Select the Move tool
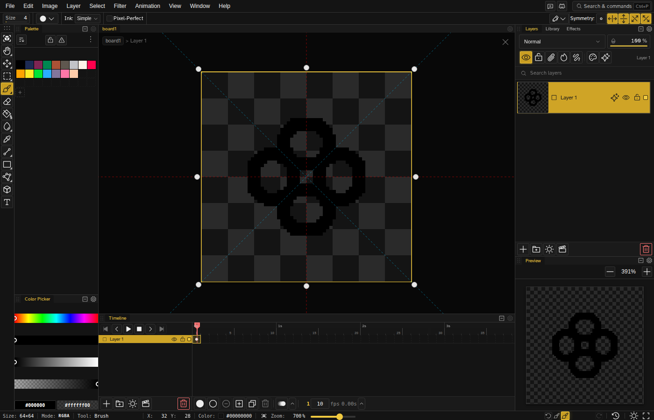 [x=7, y=63]
